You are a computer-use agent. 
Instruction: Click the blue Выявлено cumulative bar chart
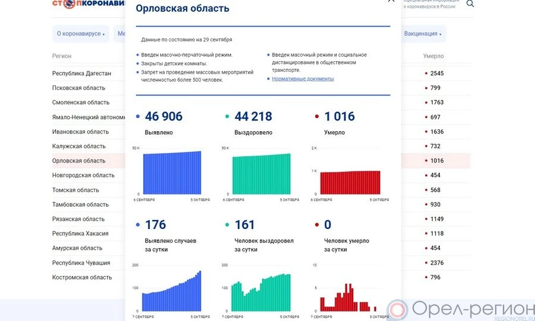coord(172,173)
